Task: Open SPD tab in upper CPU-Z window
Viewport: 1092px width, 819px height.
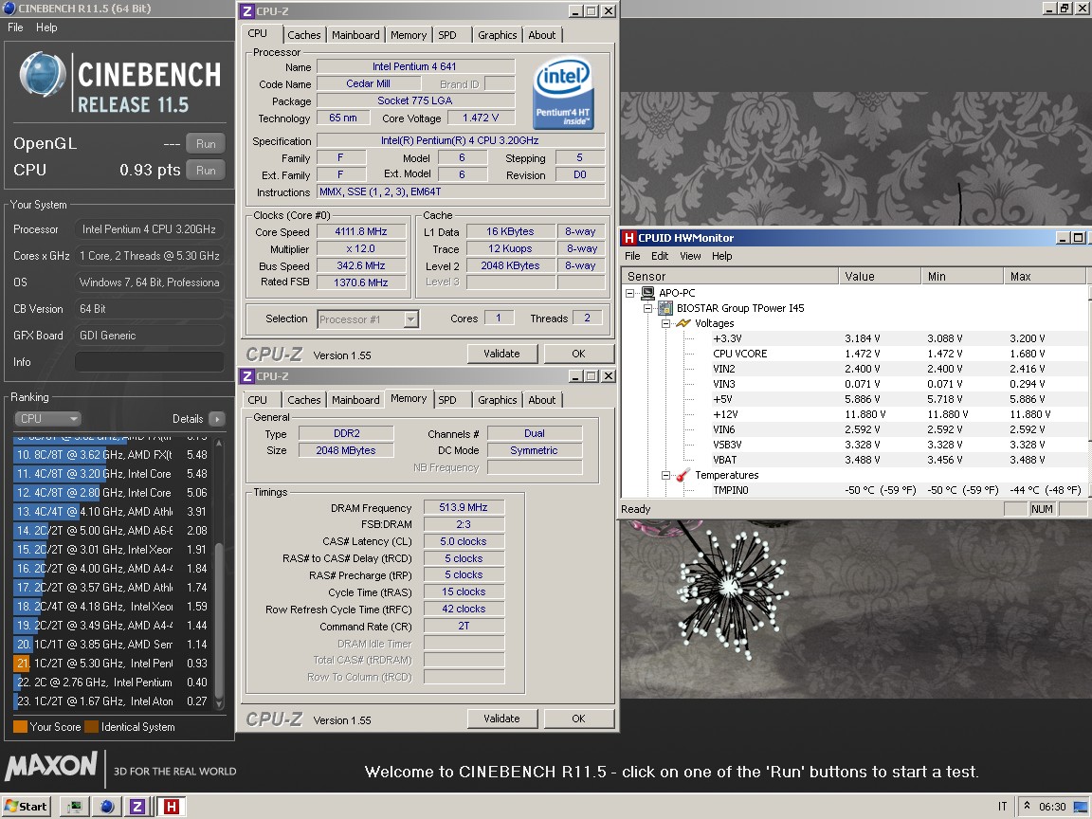Action: (x=447, y=35)
